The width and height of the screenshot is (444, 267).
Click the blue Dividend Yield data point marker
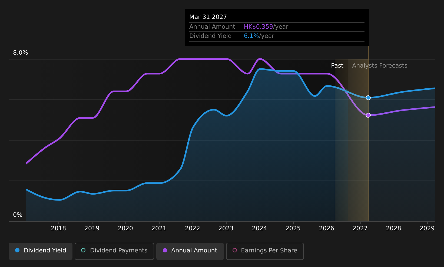point(368,98)
